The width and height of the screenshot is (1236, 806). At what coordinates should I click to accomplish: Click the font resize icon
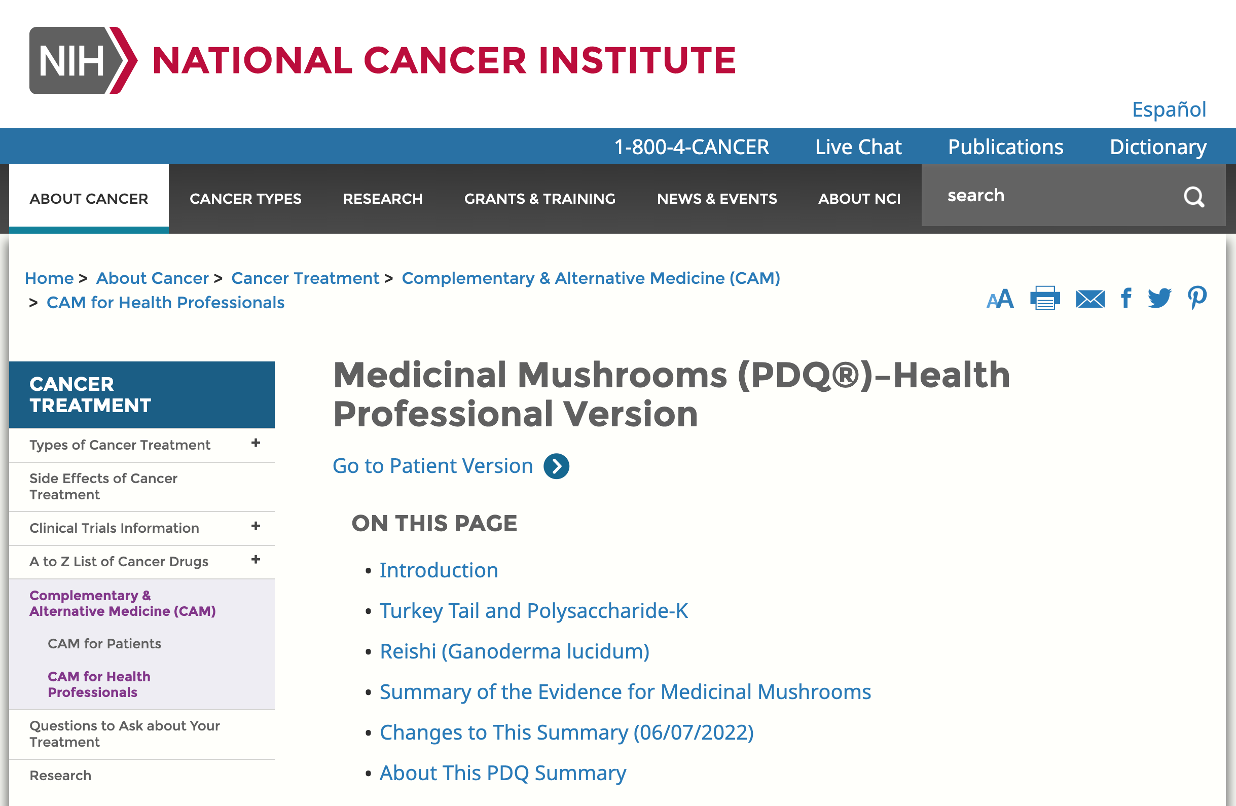(x=1000, y=299)
